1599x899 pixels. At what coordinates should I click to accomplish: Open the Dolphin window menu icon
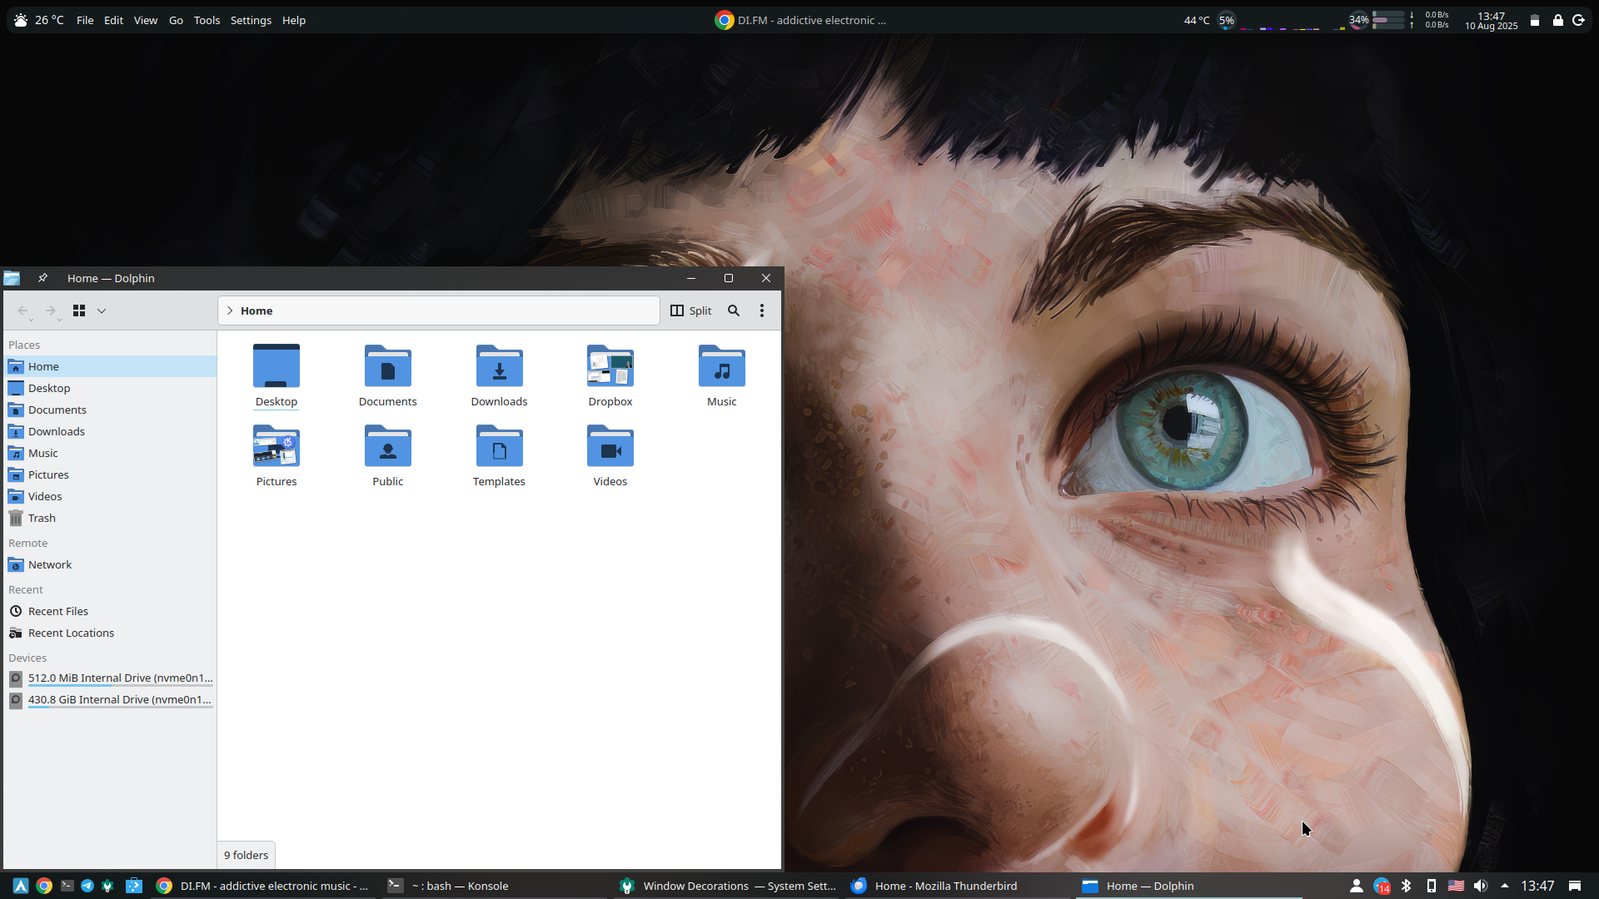tap(12, 278)
